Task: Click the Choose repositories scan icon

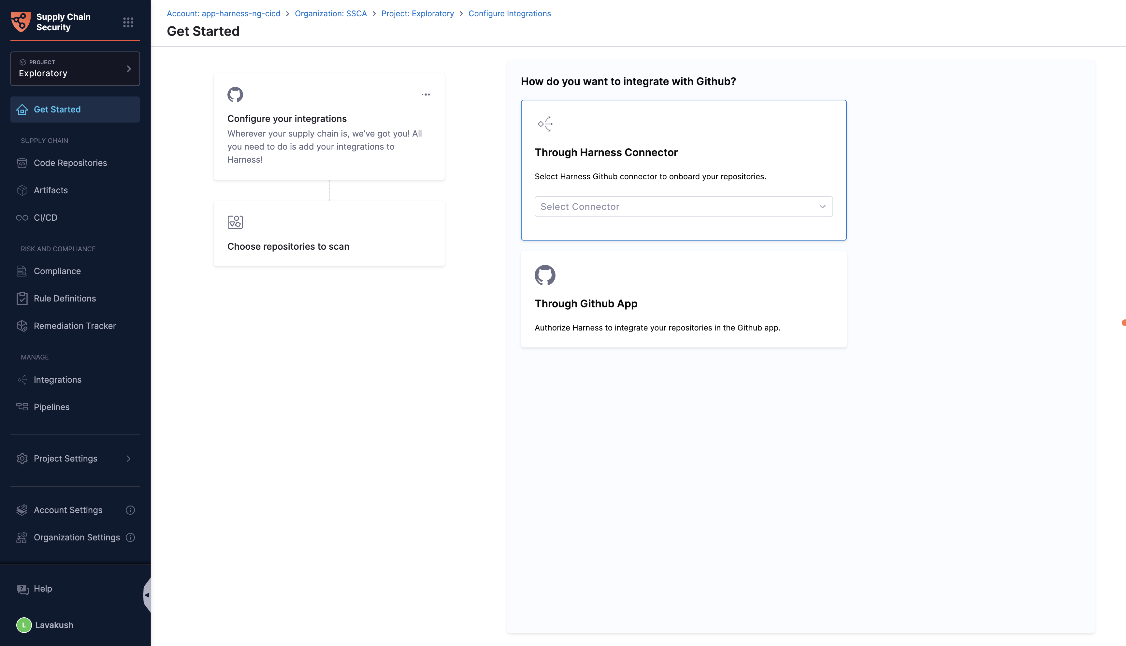Action: point(235,222)
